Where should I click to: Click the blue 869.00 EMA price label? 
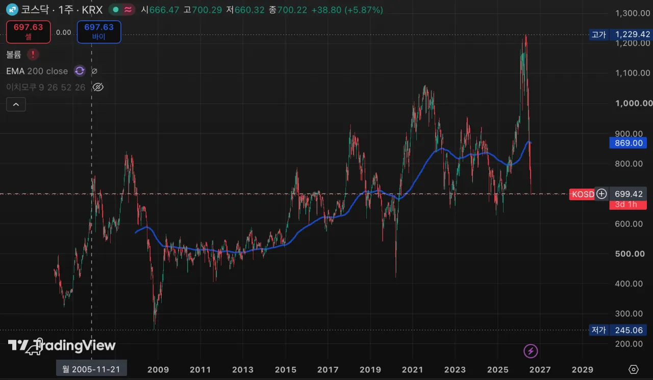[628, 143]
